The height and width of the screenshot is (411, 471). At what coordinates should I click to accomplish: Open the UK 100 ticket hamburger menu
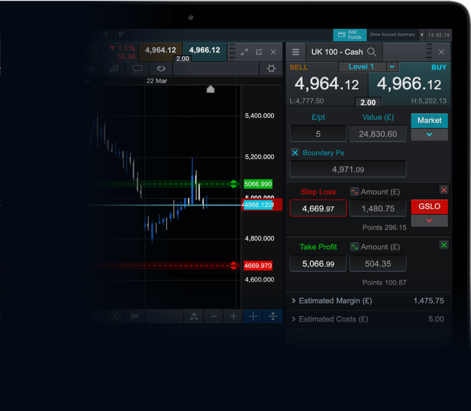[x=295, y=52]
